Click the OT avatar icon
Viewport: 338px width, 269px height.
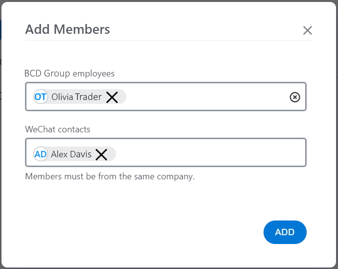(41, 97)
